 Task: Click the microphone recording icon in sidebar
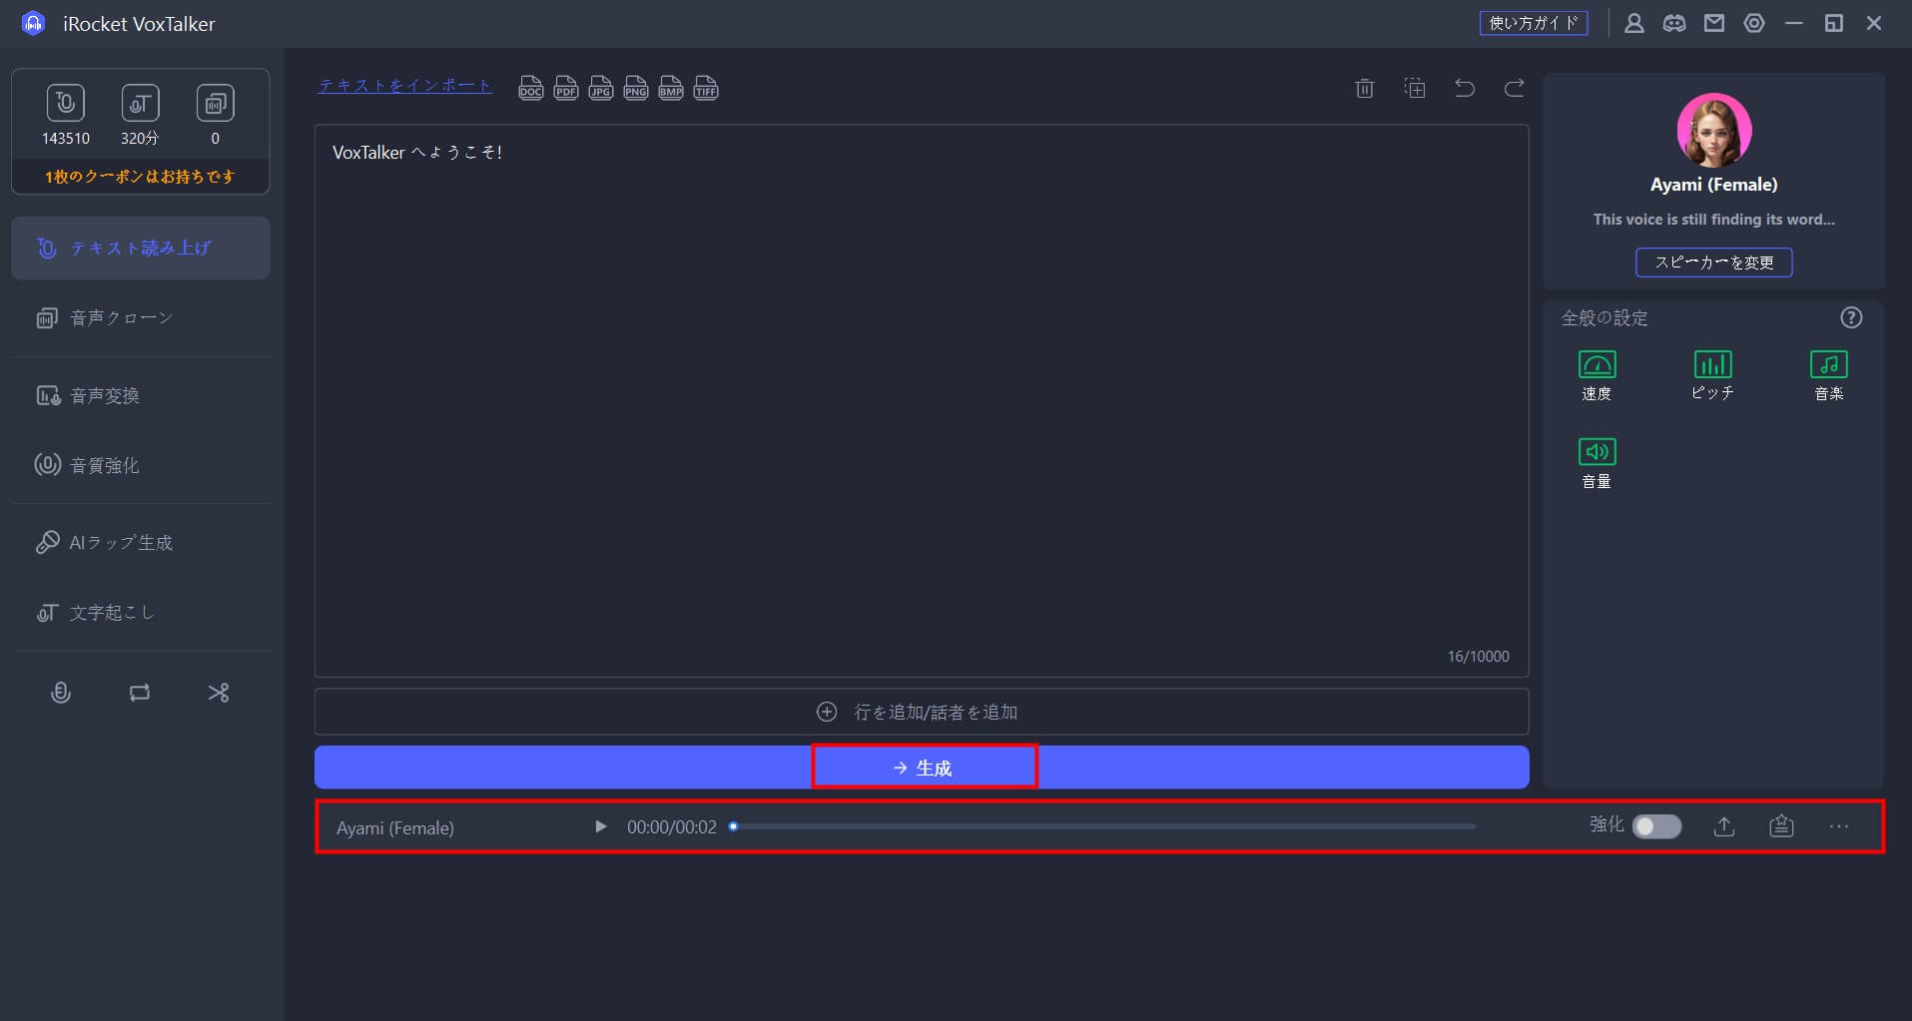[x=61, y=693]
